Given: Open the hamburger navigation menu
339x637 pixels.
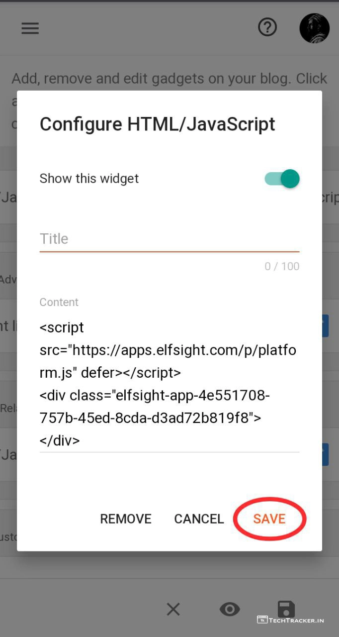Looking at the screenshot, I should [30, 28].
